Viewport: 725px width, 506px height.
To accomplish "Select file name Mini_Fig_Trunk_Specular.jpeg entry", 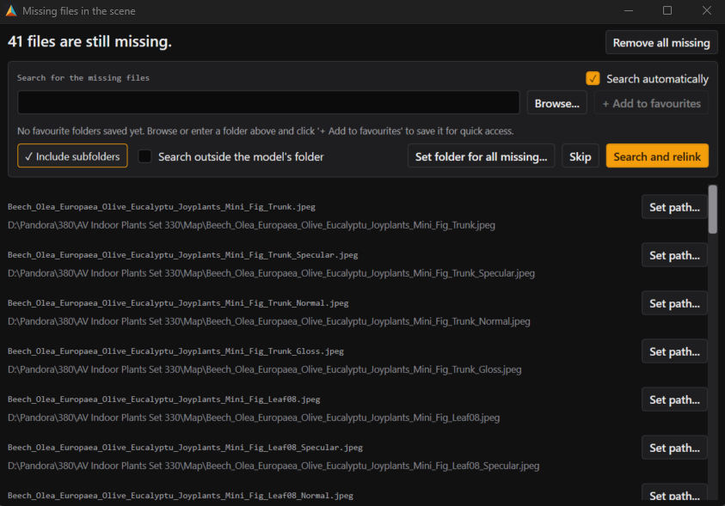I will 182,255.
